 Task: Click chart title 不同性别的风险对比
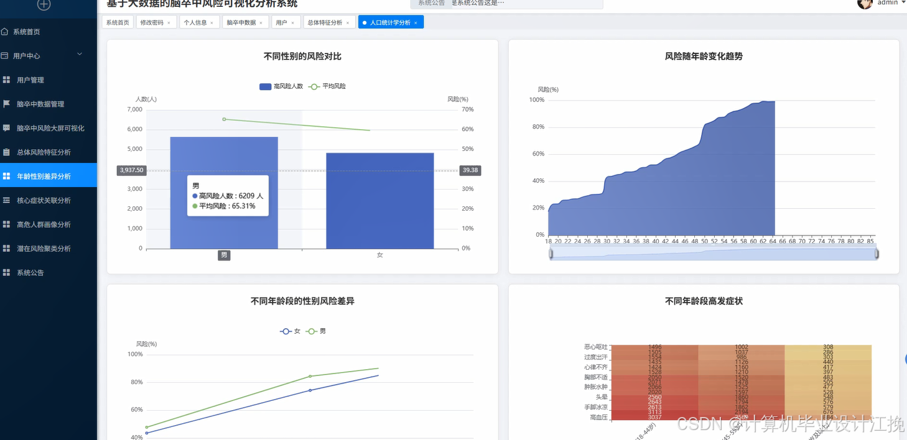pos(302,57)
